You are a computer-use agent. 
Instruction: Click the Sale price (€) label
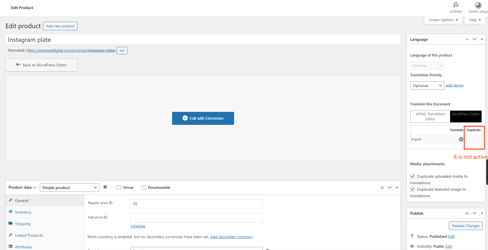[x=98, y=217]
